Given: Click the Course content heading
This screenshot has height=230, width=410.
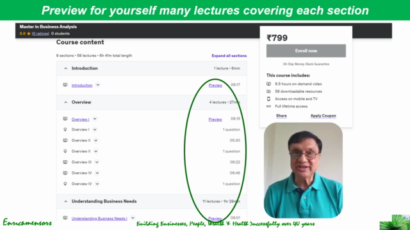Looking at the screenshot, I should [x=80, y=42].
